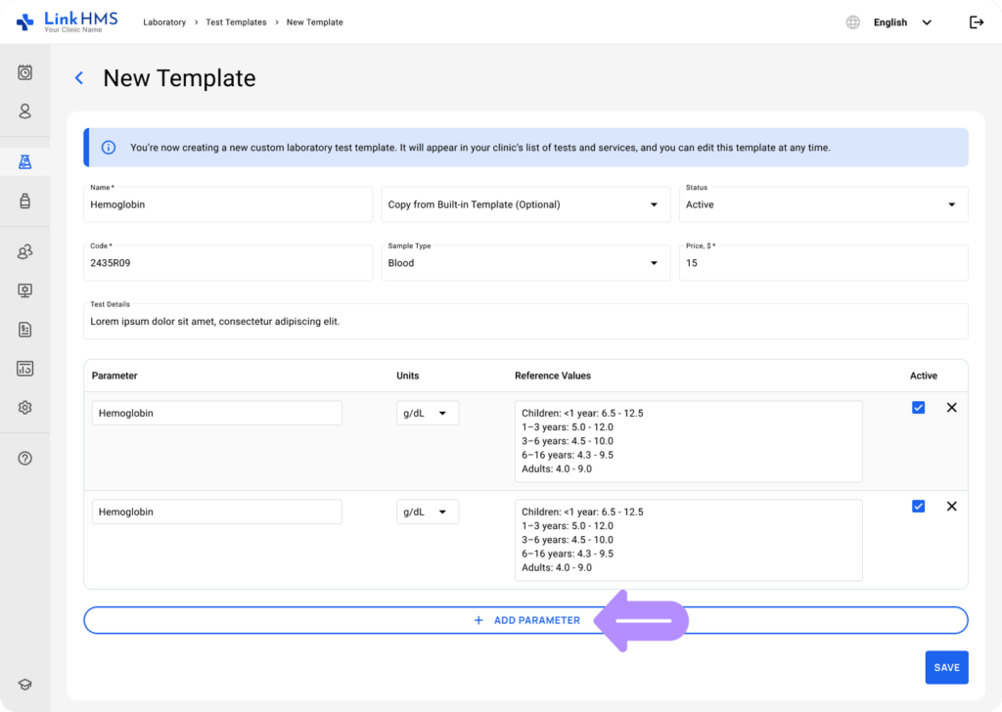This screenshot has height=712, width=1002.
Task: Disable the second parameter's Active checkbox
Action: click(918, 506)
